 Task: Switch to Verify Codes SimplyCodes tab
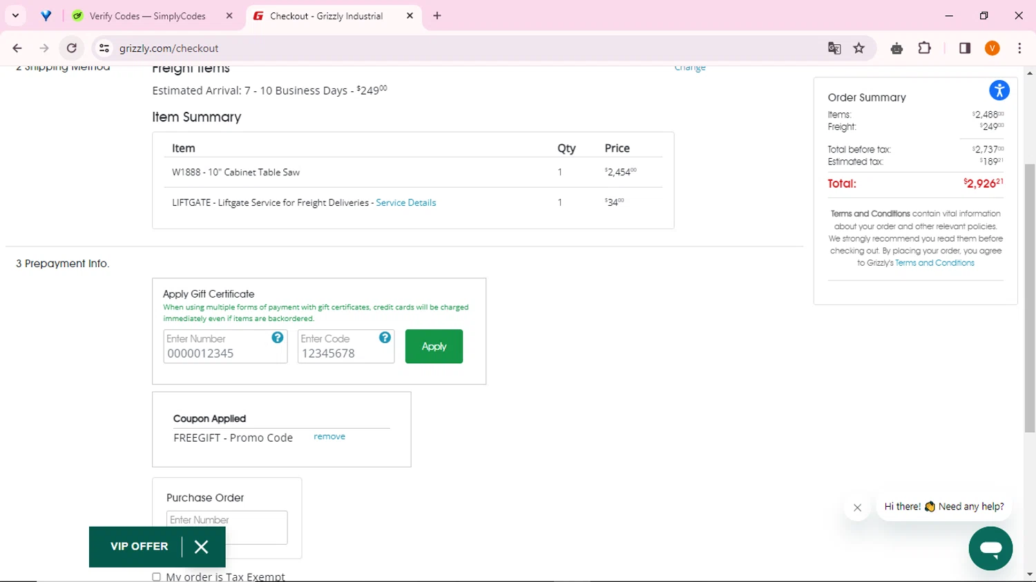[147, 16]
